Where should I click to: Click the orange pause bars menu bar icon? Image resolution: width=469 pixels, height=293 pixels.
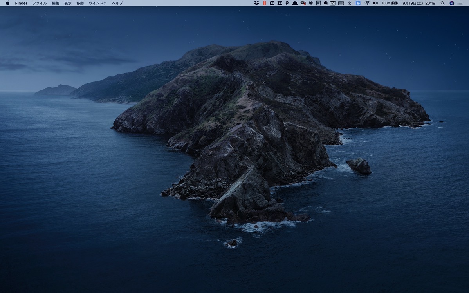[264, 3]
